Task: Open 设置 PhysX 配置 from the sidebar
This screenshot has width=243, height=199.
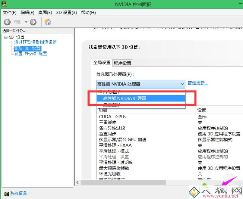Action: click(30, 54)
